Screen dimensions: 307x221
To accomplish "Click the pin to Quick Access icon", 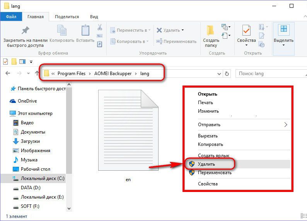I will click(25, 30).
